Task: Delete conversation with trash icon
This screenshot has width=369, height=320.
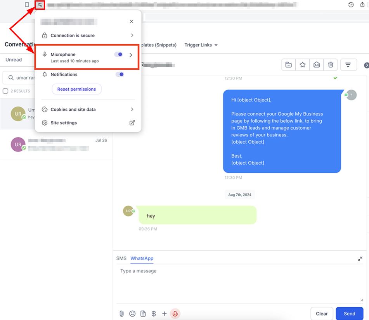Action: point(331,65)
